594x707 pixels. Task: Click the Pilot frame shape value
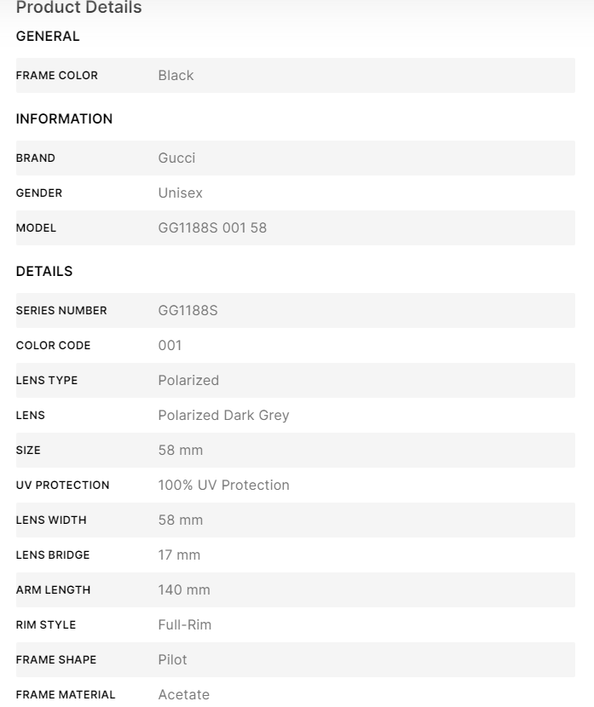172,660
